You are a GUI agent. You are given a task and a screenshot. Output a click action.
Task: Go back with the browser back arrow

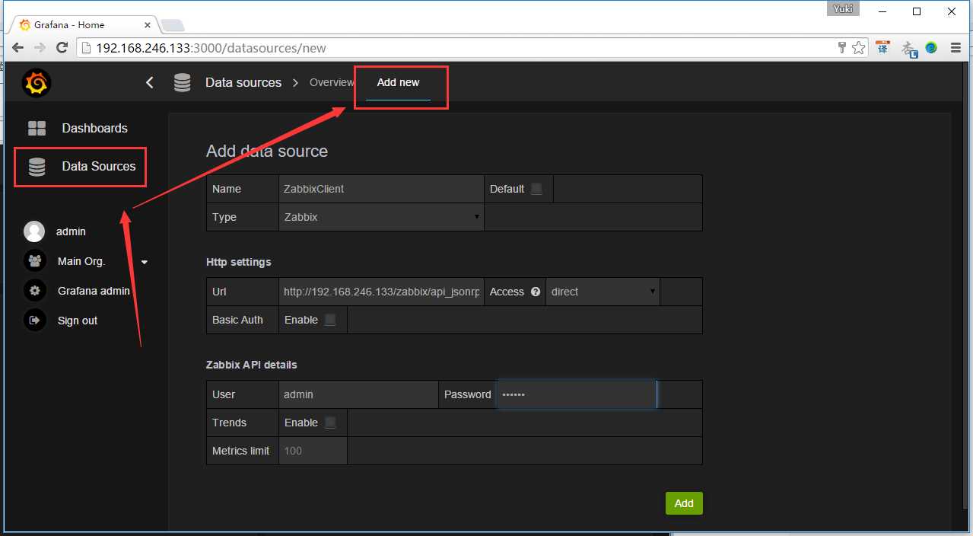coord(18,48)
